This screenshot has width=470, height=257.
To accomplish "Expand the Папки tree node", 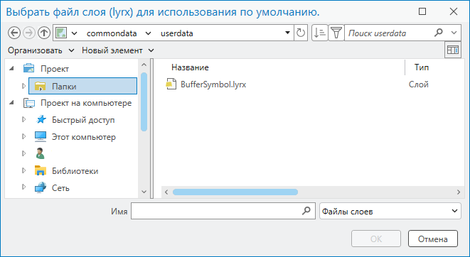I will pyautogui.click(x=23, y=86).
